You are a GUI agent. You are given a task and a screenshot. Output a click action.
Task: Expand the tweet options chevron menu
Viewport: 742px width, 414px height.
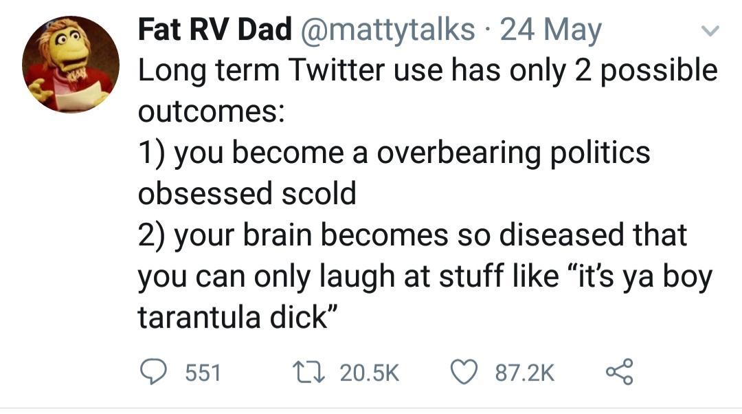[x=712, y=30]
